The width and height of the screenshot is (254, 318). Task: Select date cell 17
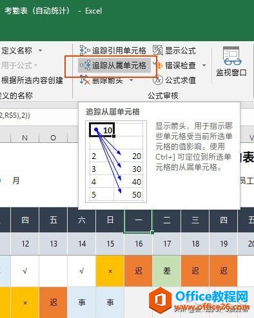pyautogui.click(x=167, y=244)
